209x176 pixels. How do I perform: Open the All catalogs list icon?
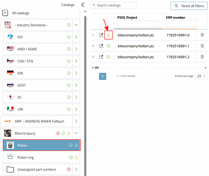point(5,13)
